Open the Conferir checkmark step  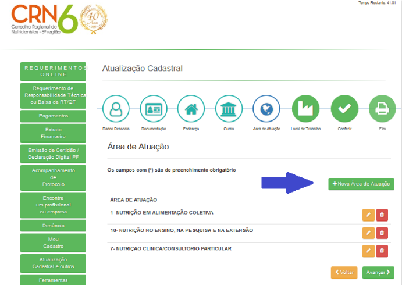click(x=344, y=109)
